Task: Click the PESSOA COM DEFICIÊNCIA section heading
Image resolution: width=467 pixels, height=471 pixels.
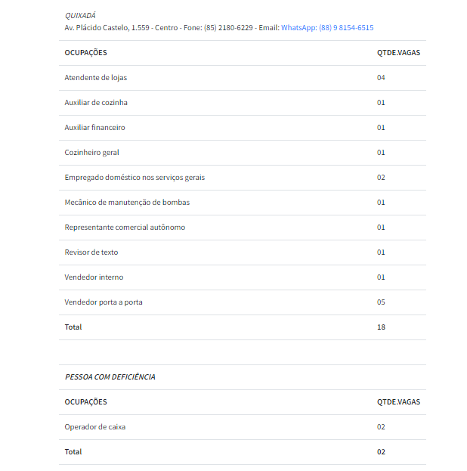Action: tap(110, 376)
